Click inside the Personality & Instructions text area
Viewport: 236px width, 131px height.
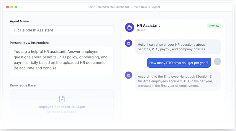coord(62,62)
